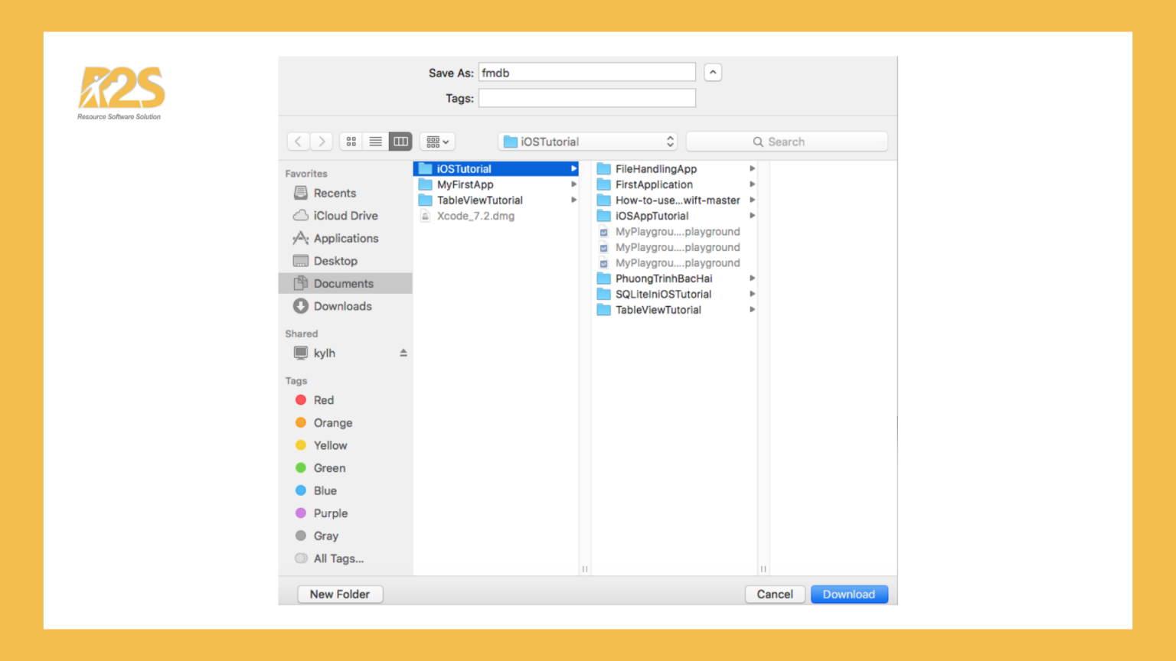Open the item grouping options icon
Viewport: 1176px width, 661px height.
click(436, 141)
